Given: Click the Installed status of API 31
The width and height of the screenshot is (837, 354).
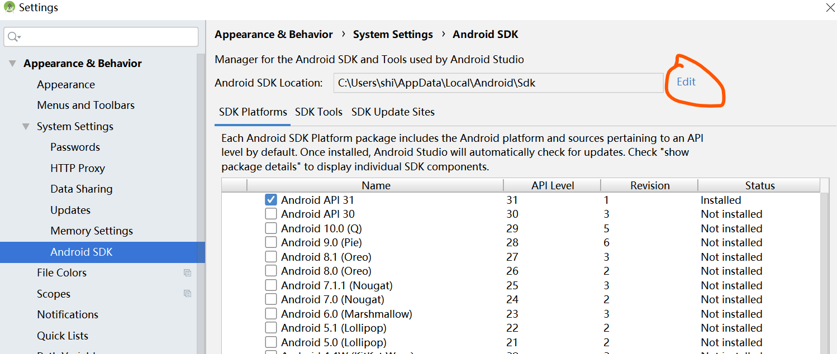Looking at the screenshot, I should pyautogui.click(x=721, y=200).
